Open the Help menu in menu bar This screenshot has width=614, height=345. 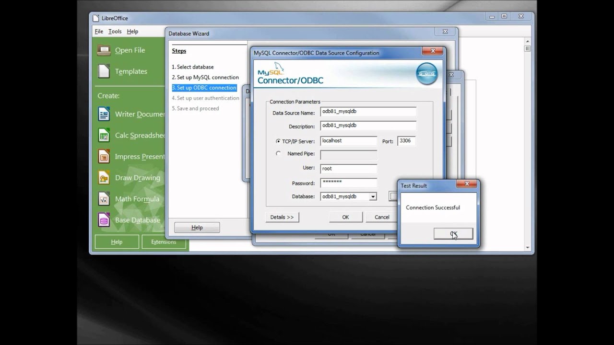[x=132, y=32]
